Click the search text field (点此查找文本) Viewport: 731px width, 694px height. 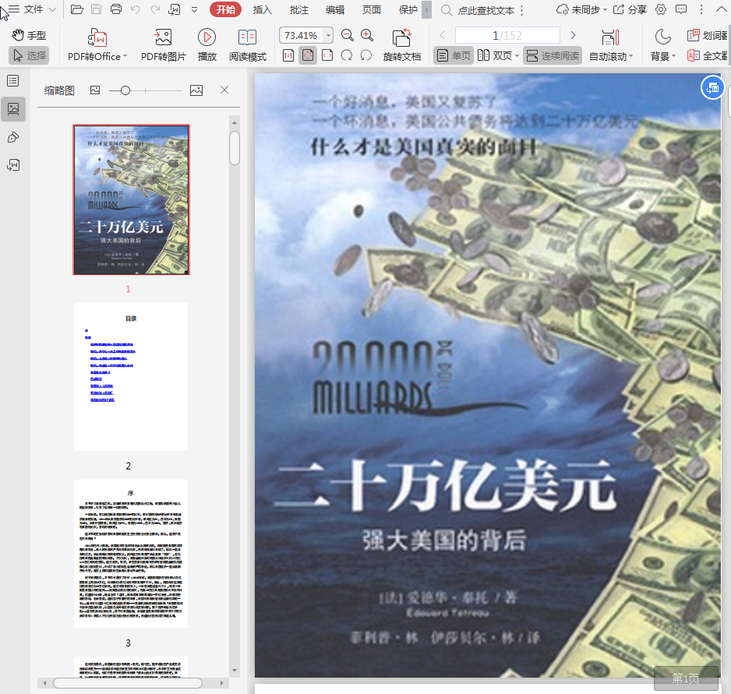(x=486, y=10)
